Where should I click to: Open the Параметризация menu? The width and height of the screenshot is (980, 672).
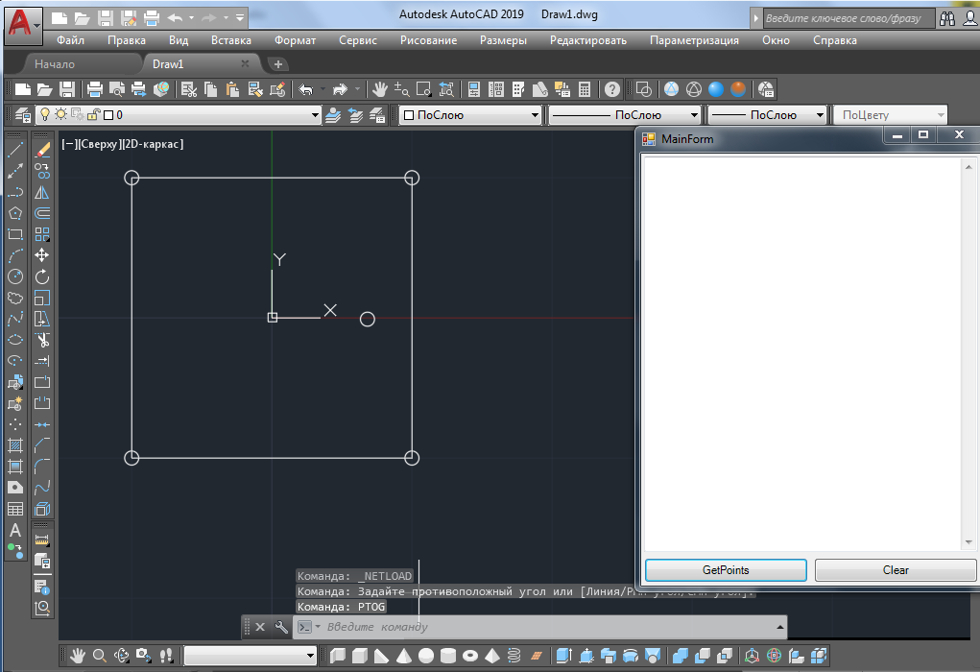click(694, 40)
